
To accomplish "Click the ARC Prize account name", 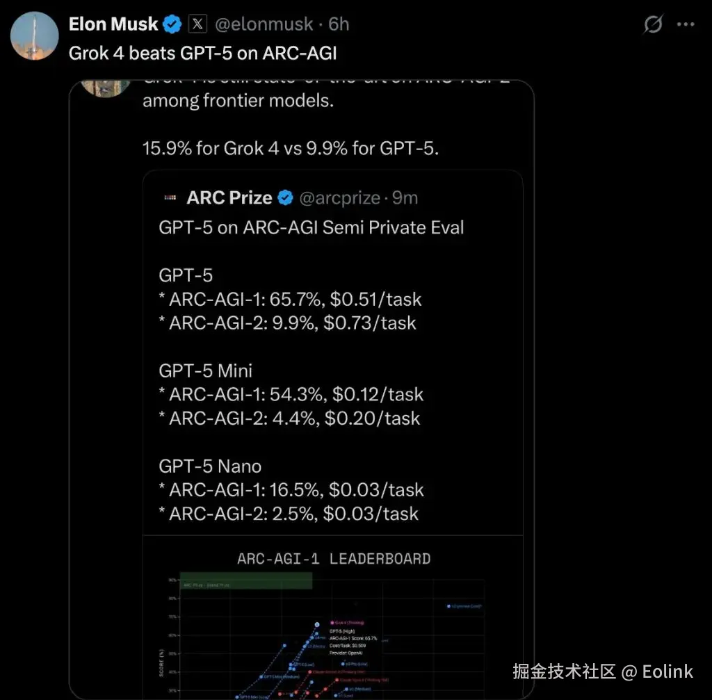I will (x=229, y=198).
